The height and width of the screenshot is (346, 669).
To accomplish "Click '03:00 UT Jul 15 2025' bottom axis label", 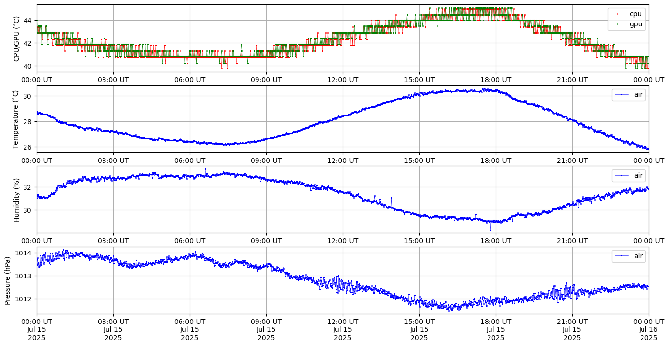I will [x=113, y=330].
